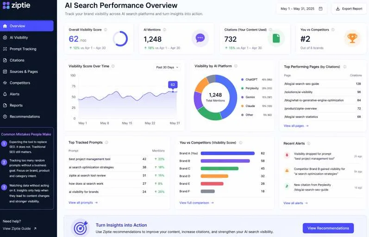
Task: Click info icon next to Top Tracked Prompts
Action: [106, 143]
